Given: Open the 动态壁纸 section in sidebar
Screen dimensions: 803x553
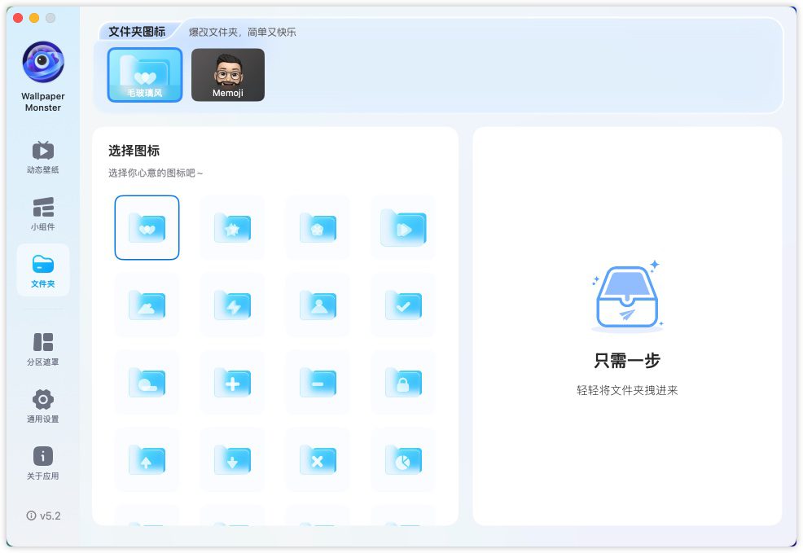Looking at the screenshot, I should click(x=43, y=157).
